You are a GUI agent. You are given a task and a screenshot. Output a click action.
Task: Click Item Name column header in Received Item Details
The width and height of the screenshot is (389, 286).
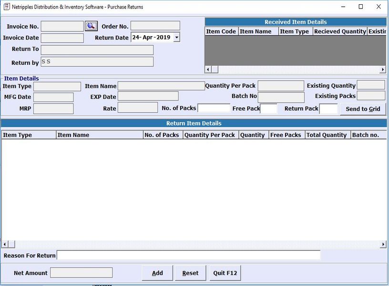pos(258,31)
